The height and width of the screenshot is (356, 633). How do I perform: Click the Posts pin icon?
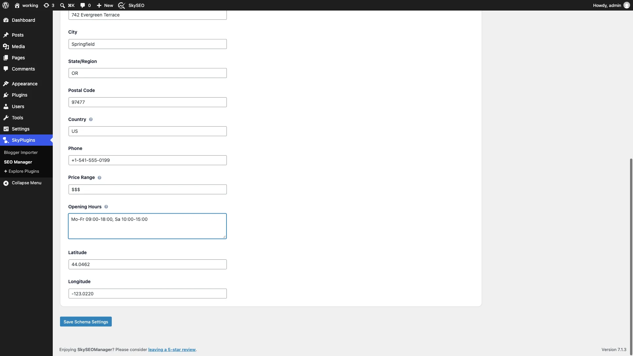6,35
